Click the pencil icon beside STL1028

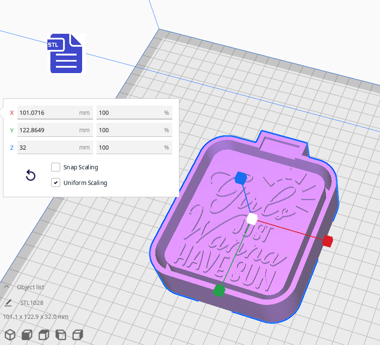[x=8, y=302]
